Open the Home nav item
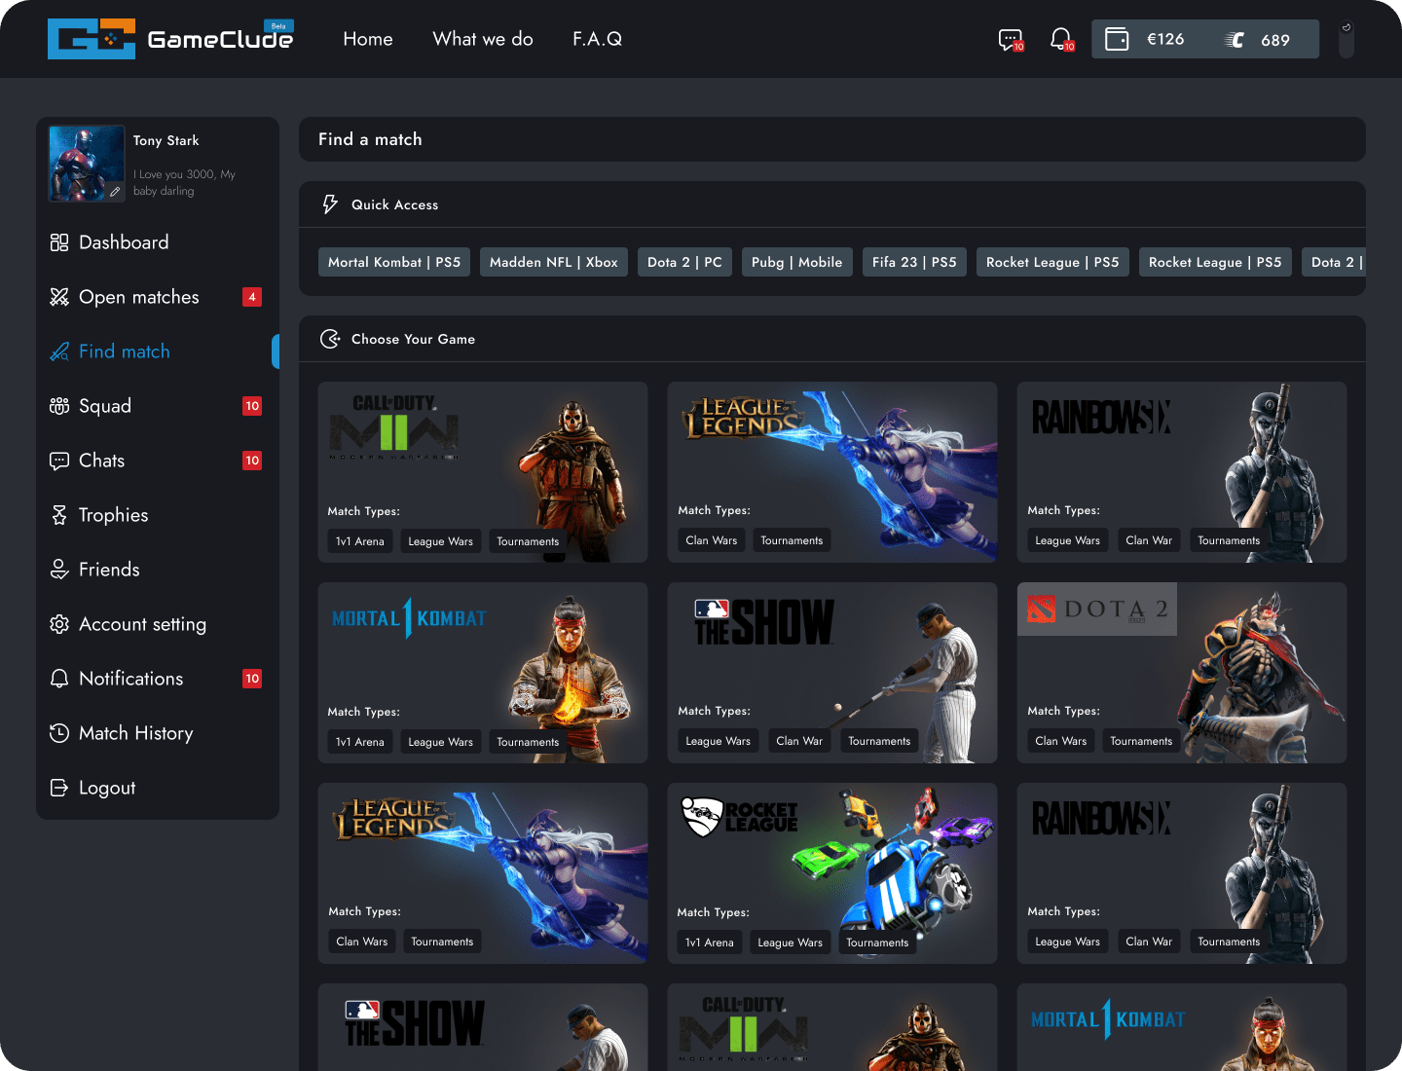1402x1071 pixels. click(x=368, y=39)
